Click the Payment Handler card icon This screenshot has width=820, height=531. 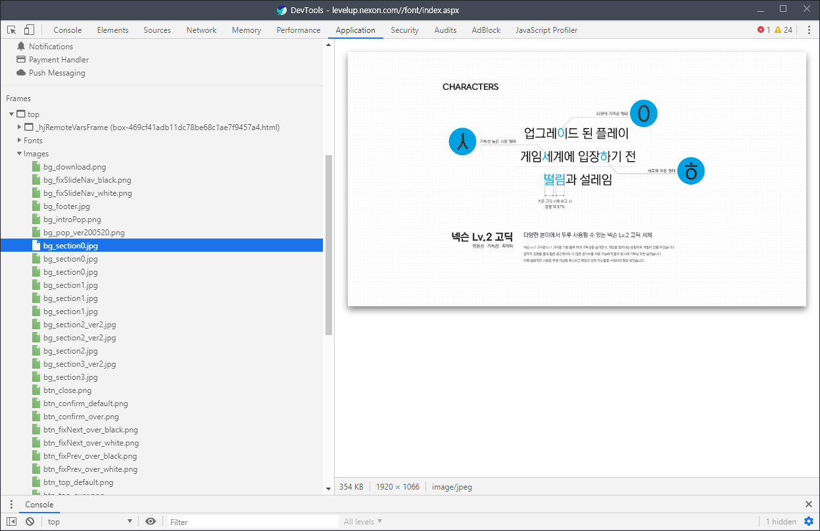[x=21, y=60]
